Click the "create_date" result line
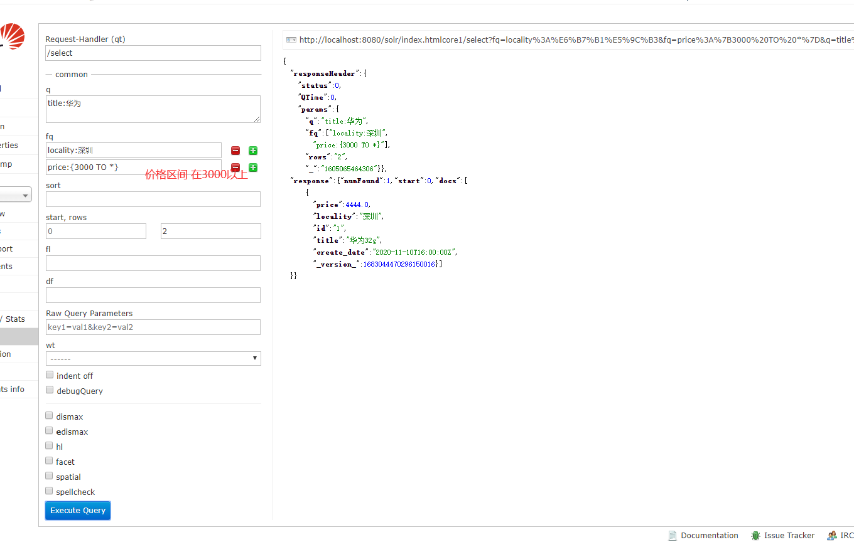The image size is (854, 547). click(385, 252)
